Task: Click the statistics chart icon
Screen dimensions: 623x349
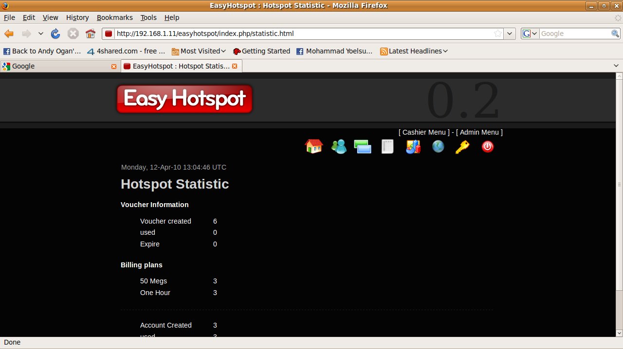Action: [x=413, y=146]
